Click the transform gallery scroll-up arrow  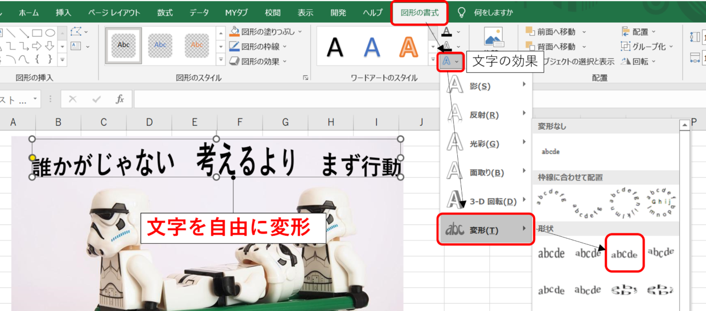coord(684,124)
